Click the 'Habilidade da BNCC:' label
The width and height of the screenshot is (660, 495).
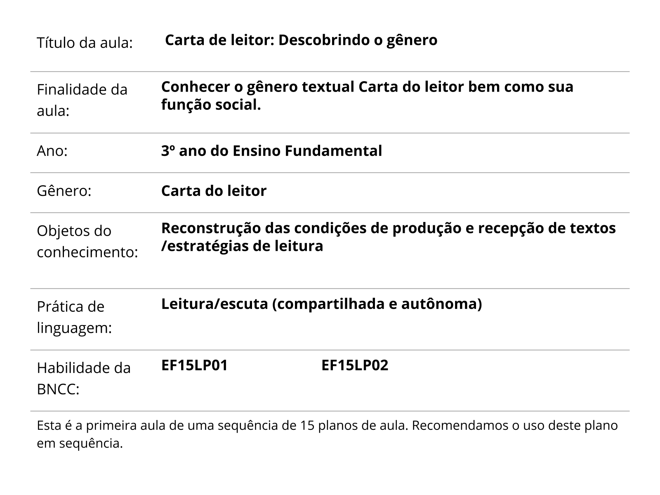84,378
